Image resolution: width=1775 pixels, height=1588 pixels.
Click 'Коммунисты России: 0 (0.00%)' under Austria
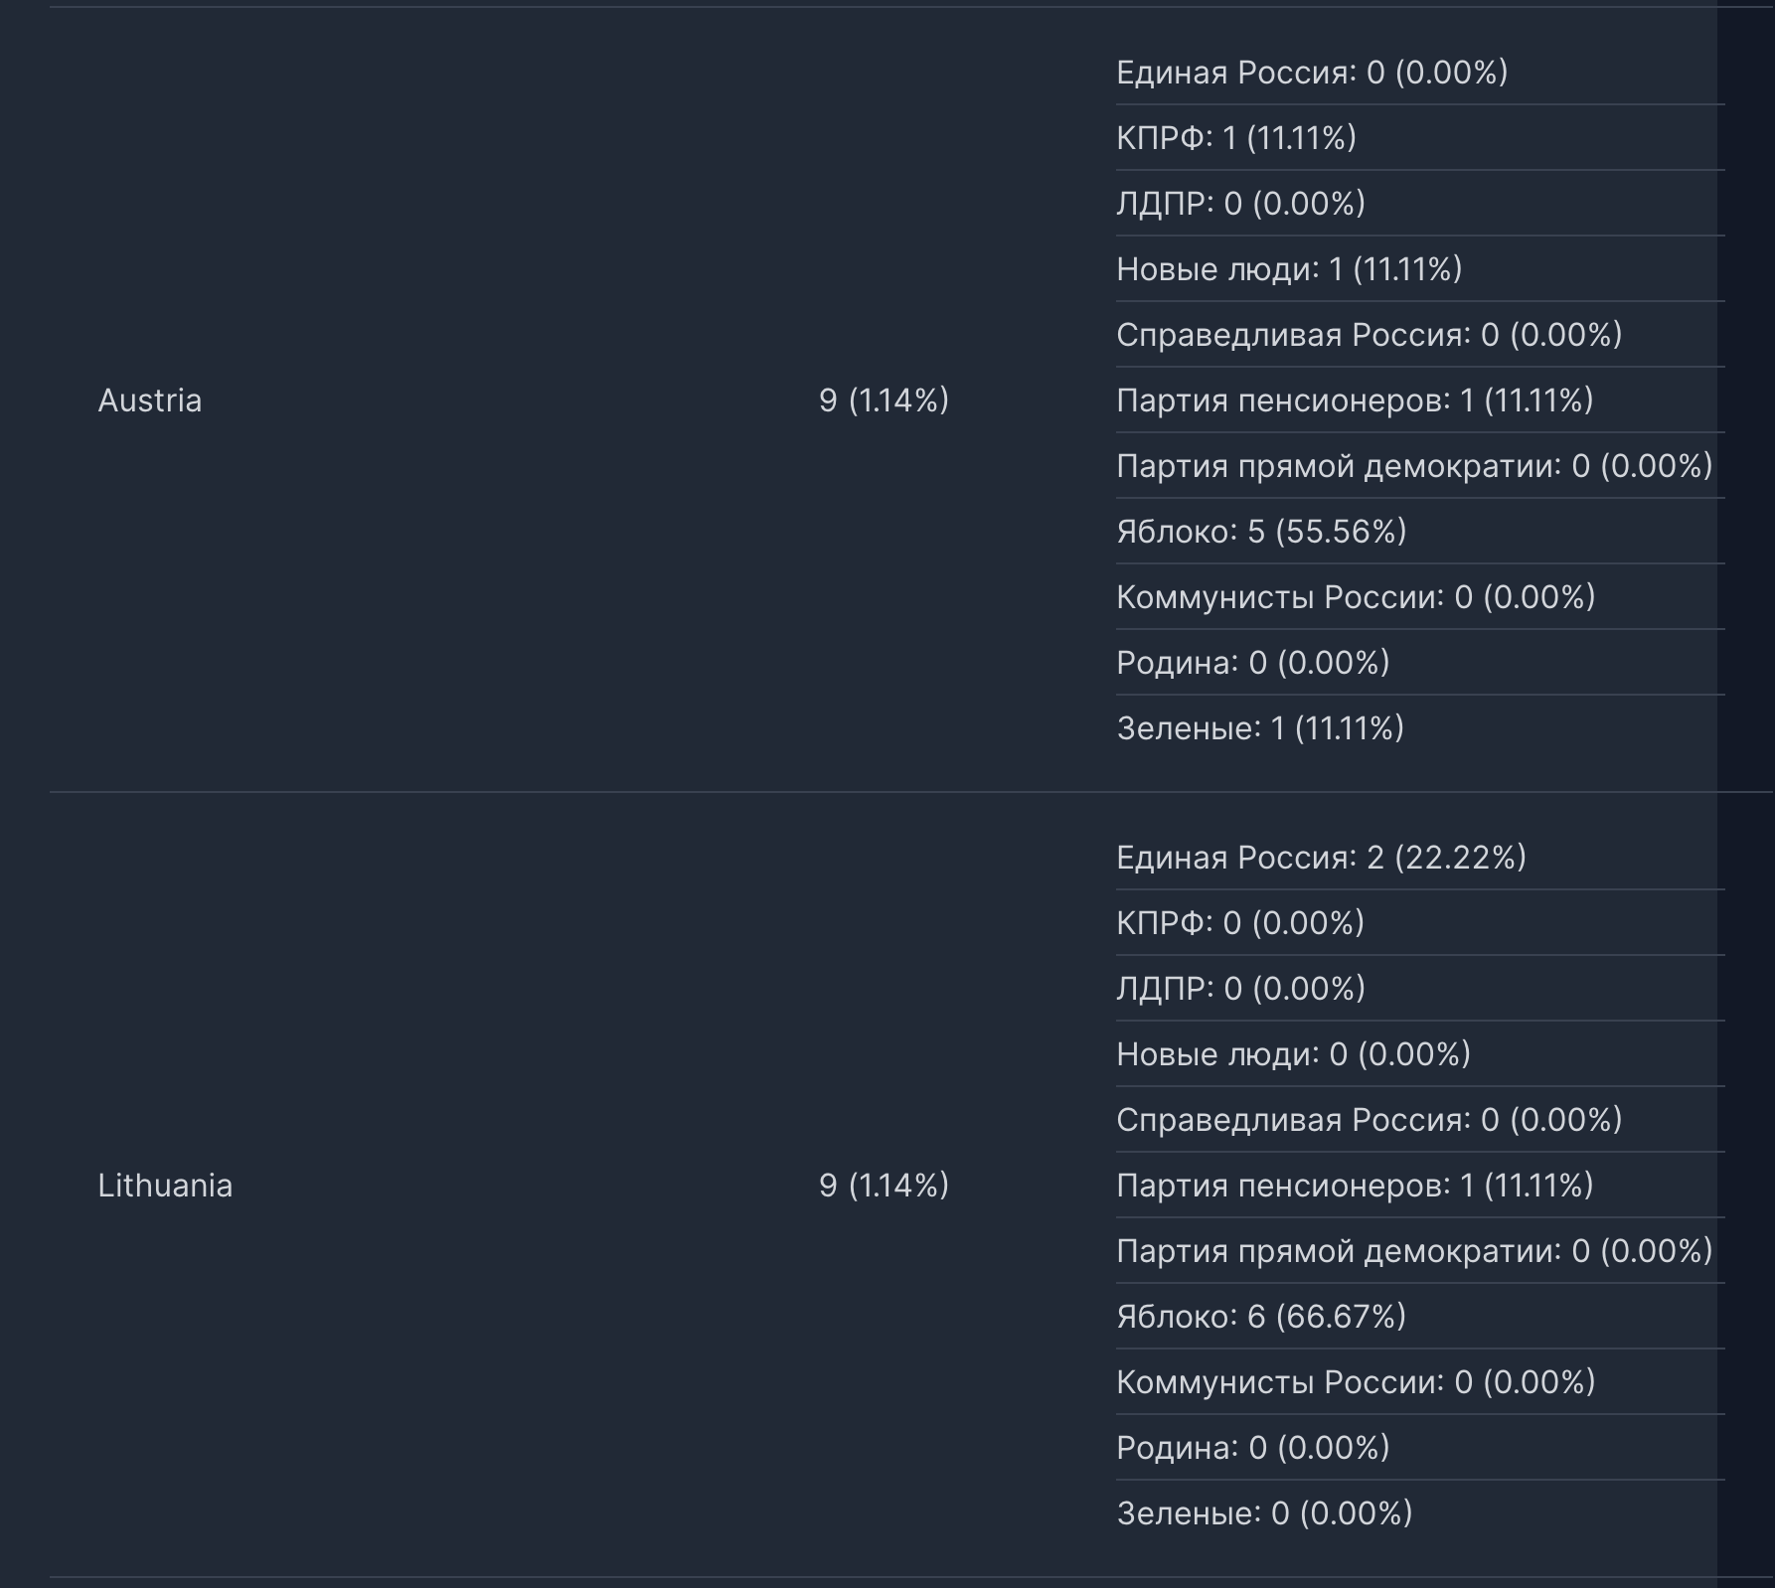(1356, 597)
